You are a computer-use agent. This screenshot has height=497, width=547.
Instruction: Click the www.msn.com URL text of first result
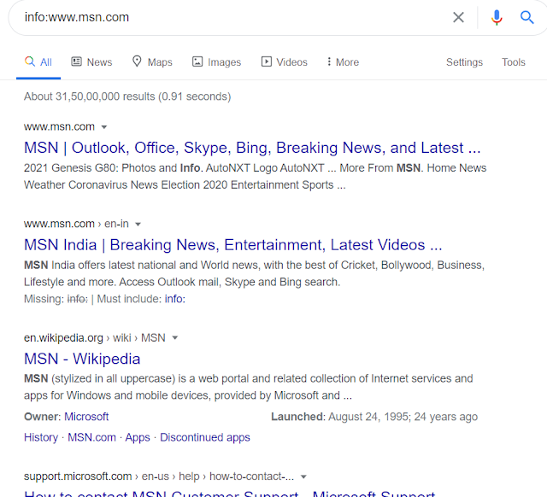coord(59,126)
